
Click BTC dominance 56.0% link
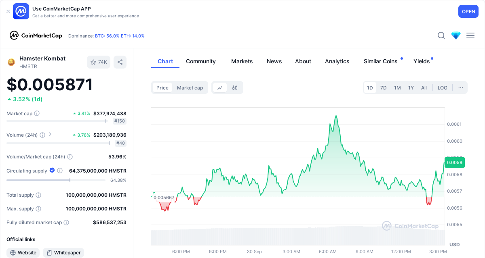click(x=107, y=36)
